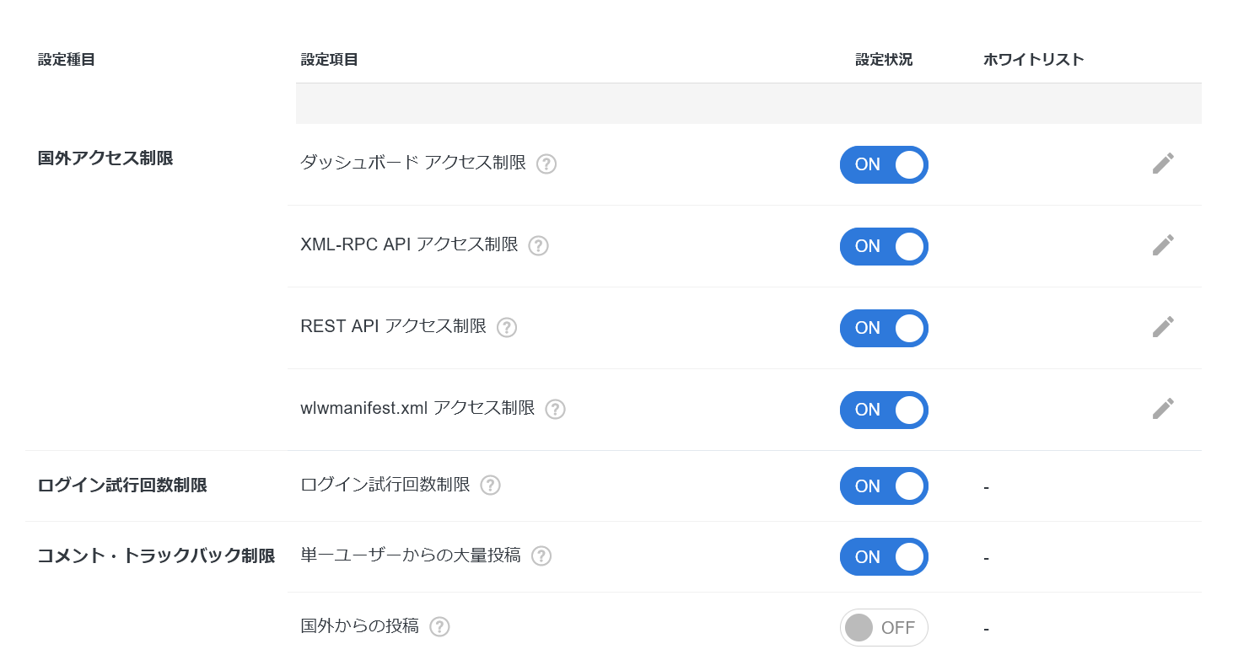The width and height of the screenshot is (1238, 660).
Task: Edit whitelist for REST API row pencil
Action: coord(1163,327)
